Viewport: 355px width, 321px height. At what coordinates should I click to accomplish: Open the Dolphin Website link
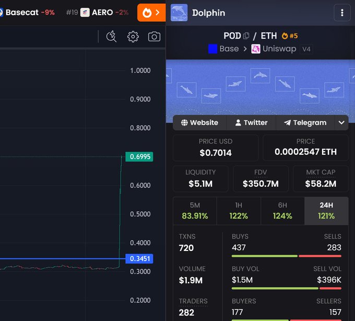click(199, 123)
